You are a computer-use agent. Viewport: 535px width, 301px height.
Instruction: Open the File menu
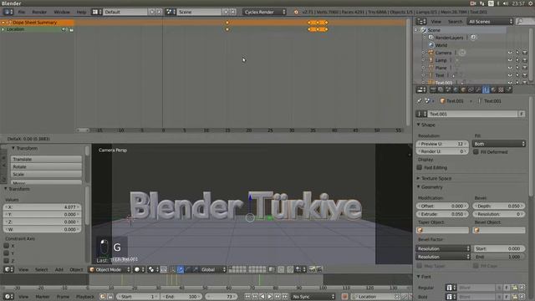tap(22, 12)
